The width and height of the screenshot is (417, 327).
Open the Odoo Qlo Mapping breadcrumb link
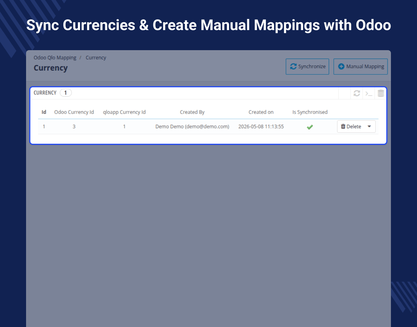55,58
